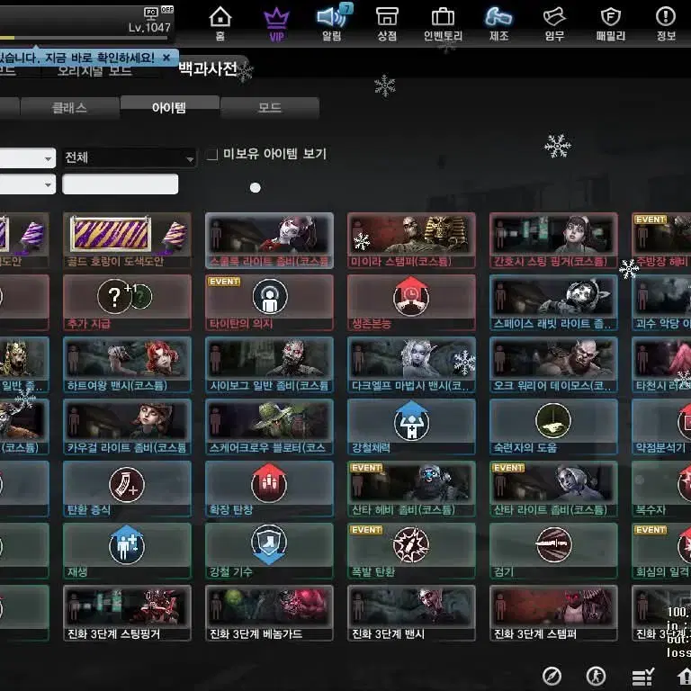
Task: Open 진화 3단계 베놈가드 card
Action: 269,613
